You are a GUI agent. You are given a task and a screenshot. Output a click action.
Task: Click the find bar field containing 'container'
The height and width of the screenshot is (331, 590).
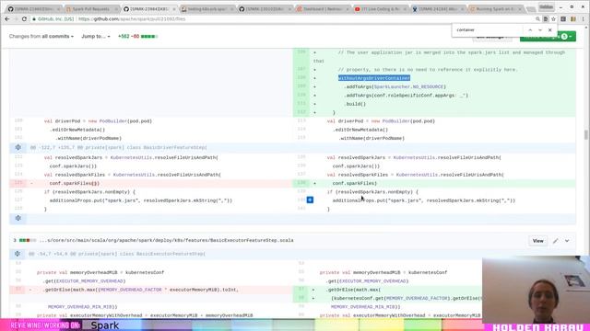tap(488, 29)
